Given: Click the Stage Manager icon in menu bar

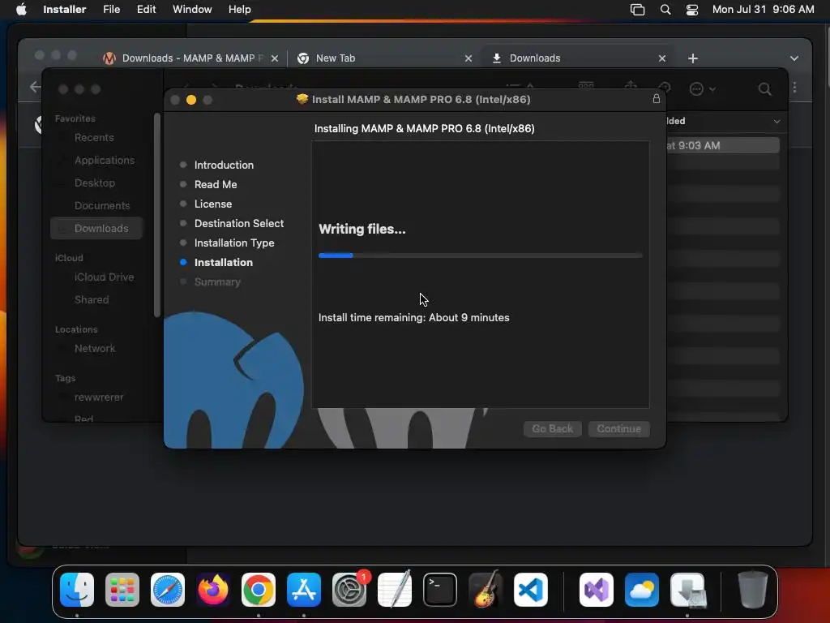Looking at the screenshot, I should [637, 10].
